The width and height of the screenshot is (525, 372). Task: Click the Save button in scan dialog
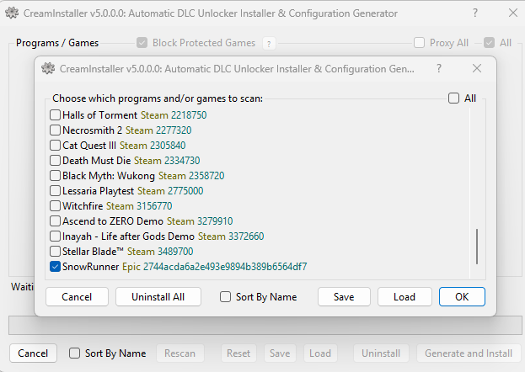[344, 297]
